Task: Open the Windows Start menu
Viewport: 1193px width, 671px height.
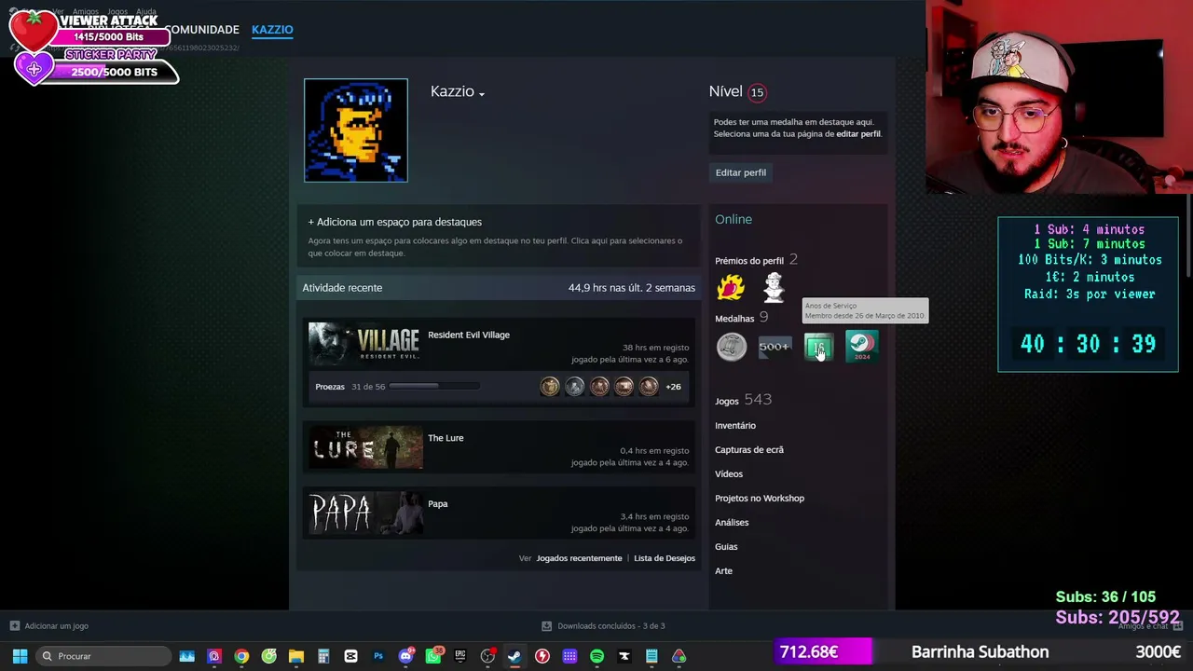Action: 20,656
